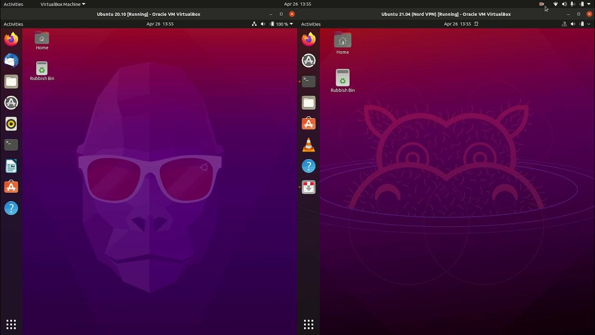Expand host system menu arrow

click(589, 4)
